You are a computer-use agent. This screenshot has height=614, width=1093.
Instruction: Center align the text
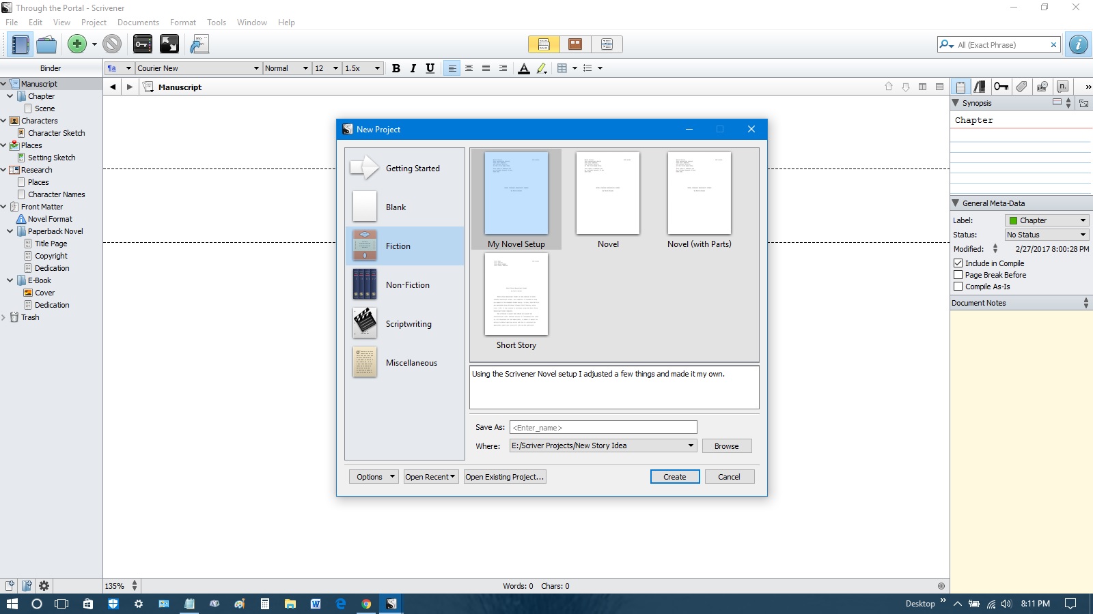[x=469, y=68]
